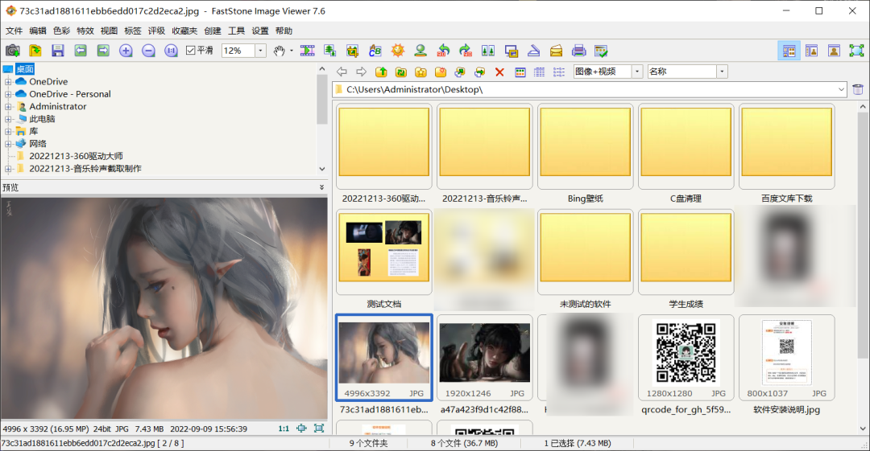Select the 桌面 tree item
870x451 pixels.
pos(25,69)
